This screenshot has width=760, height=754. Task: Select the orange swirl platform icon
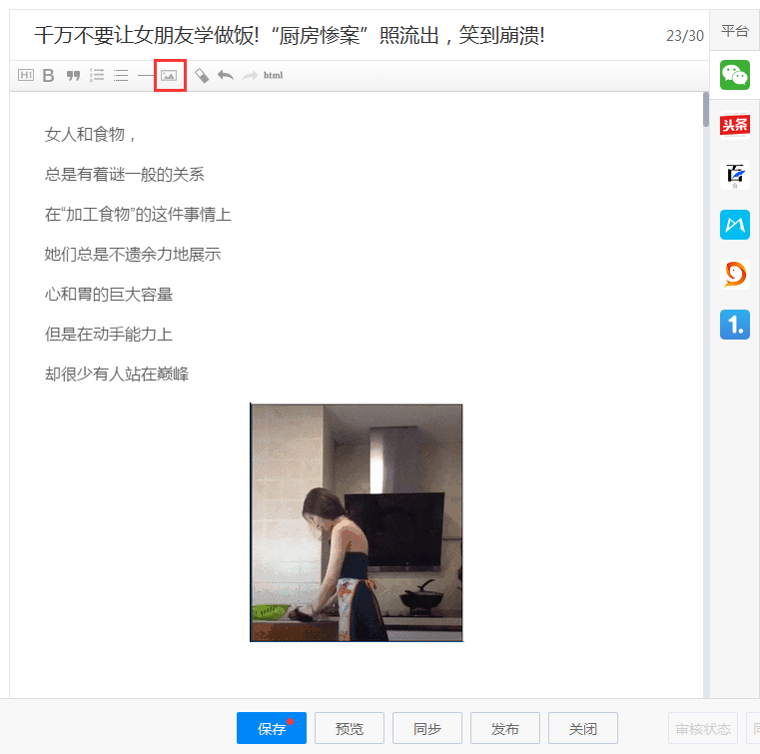tap(735, 275)
